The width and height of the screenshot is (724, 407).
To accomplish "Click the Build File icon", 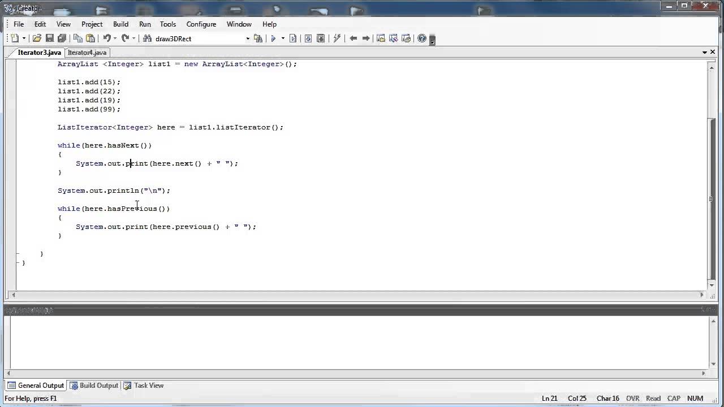I will click(308, 38).
